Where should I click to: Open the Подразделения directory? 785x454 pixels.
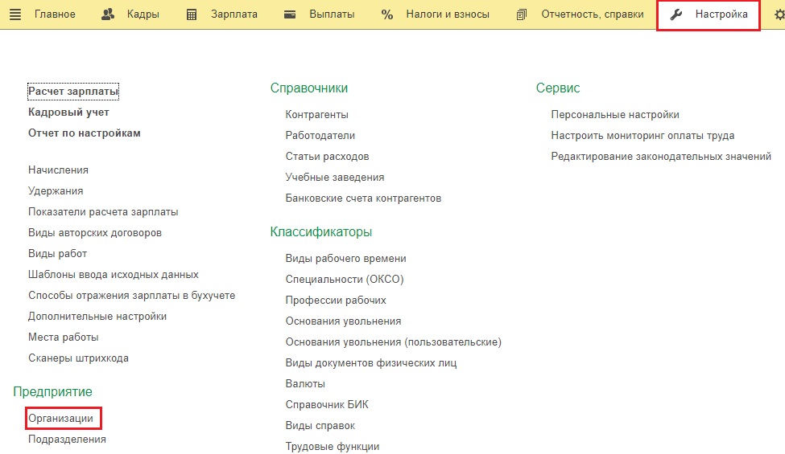tap(67, 440)
